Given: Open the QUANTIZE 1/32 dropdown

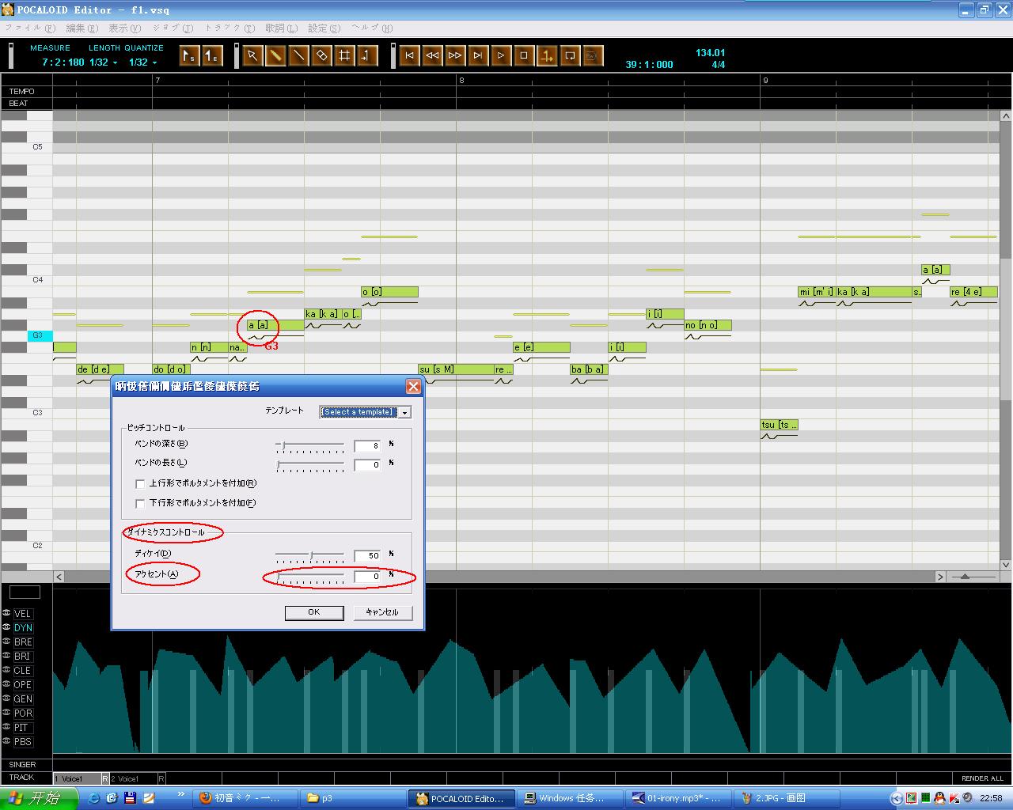Looking at the screenshot, I should [x=143, y=62].
